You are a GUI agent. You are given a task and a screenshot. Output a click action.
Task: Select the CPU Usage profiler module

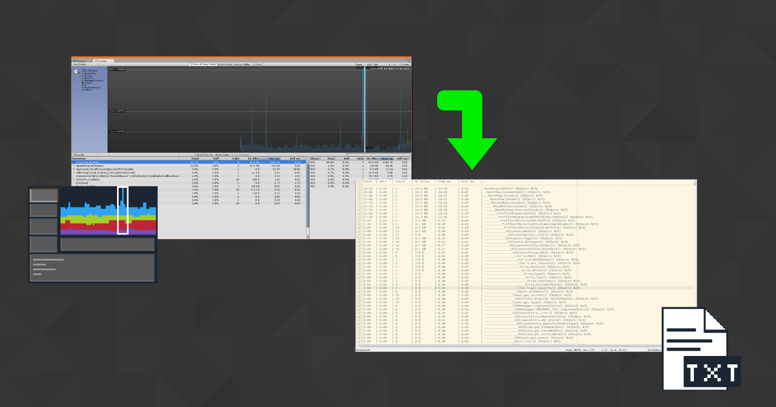90,70
